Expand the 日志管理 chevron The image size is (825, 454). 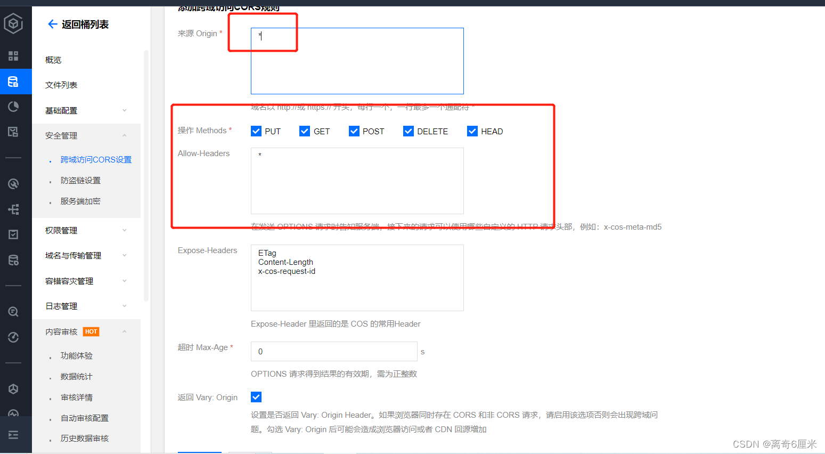[125, 306]
